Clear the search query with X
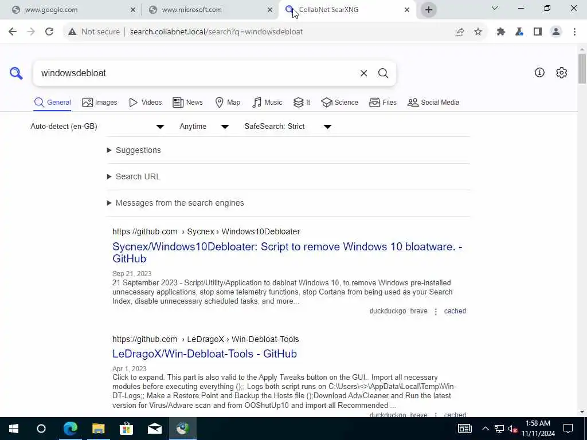 pos(363,73)
